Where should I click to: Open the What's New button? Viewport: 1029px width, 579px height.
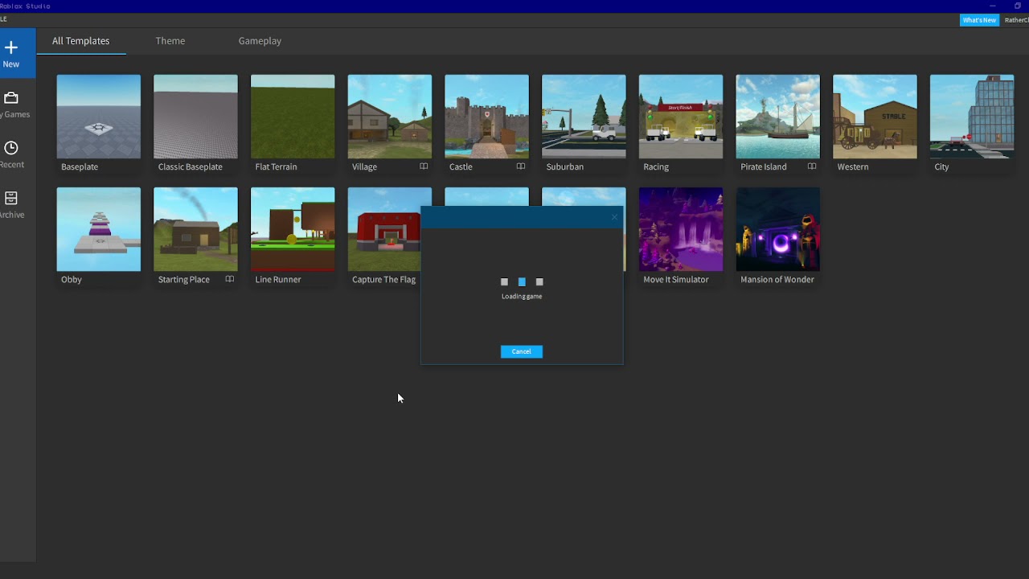coord(979,20)
